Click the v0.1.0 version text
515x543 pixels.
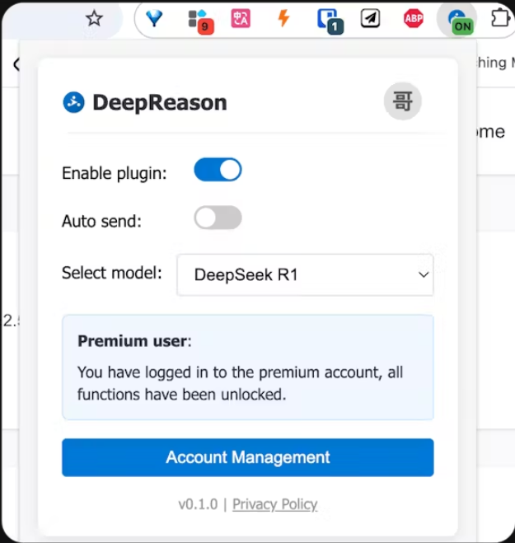198,504
